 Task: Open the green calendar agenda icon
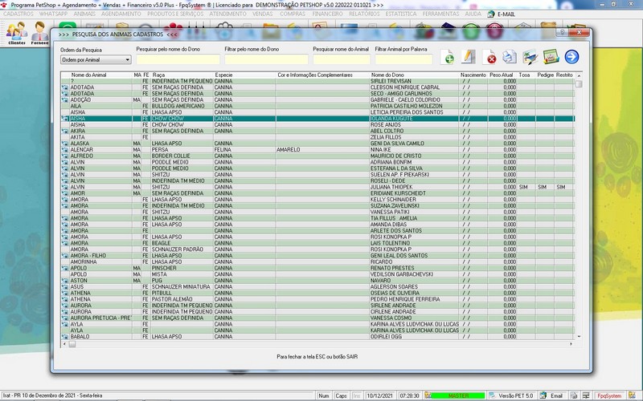(x=551, y=57)
